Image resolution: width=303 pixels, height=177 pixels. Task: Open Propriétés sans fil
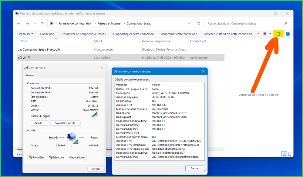coord(65,123)
